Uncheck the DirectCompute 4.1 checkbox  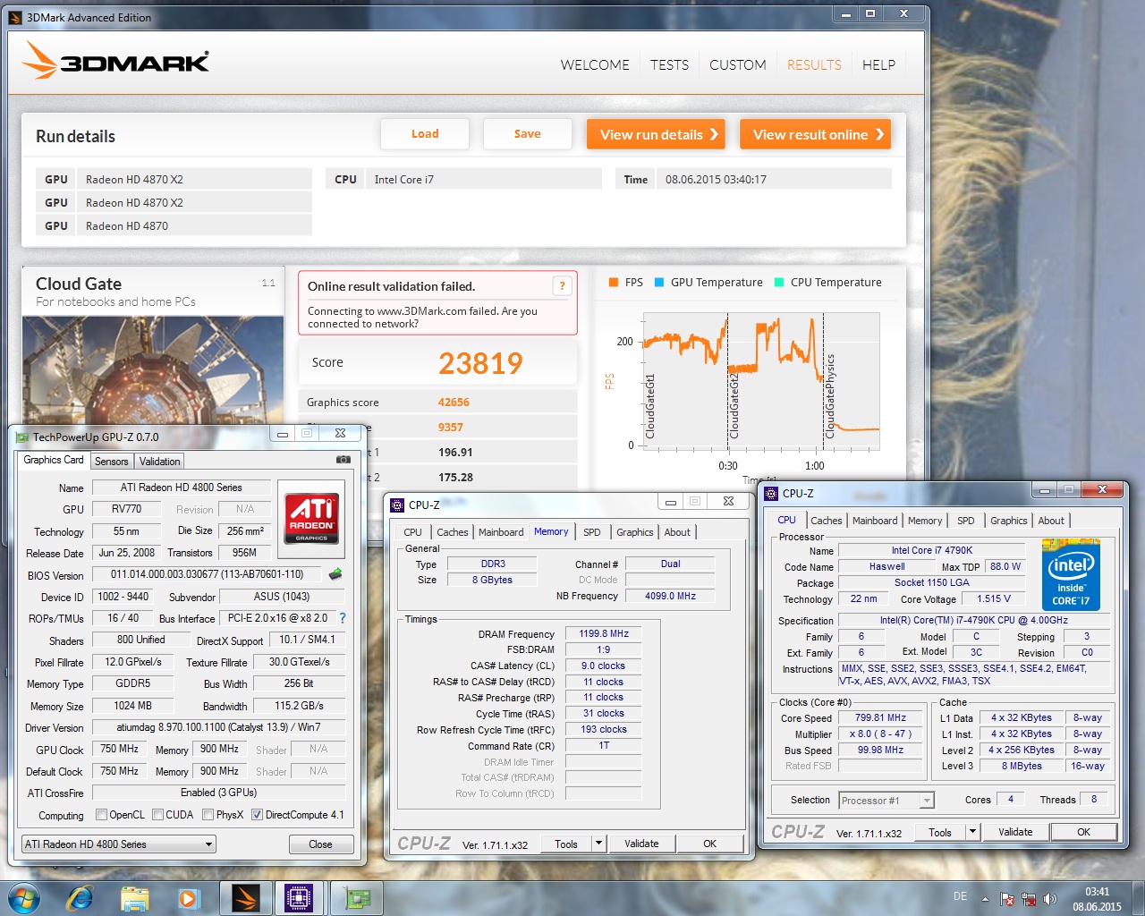click(x=257, y=815)
